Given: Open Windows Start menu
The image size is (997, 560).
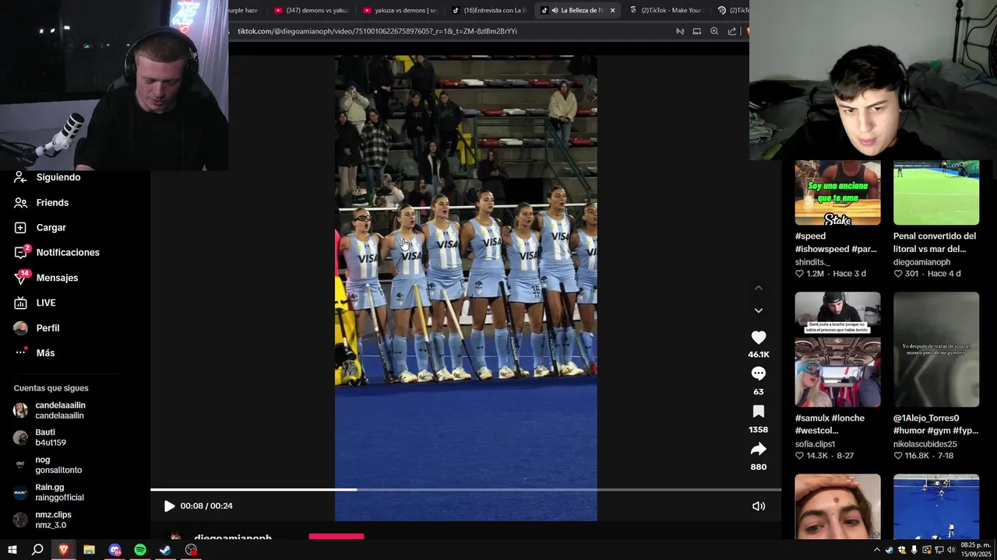Looking at the screenshot, I should click(12, 550).
